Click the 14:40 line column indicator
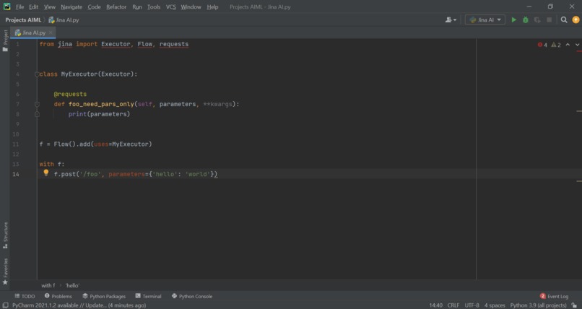The width and height of the screenshot is (582, 309). 435,305
